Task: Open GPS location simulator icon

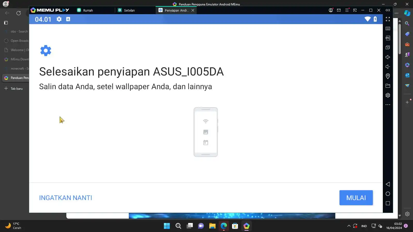Action: point(388,76)
